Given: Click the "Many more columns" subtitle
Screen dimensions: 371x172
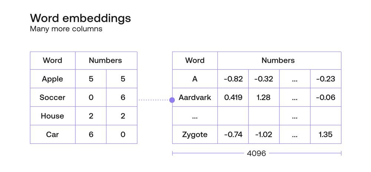Looking at the screenshot, I should coord(66,29).
